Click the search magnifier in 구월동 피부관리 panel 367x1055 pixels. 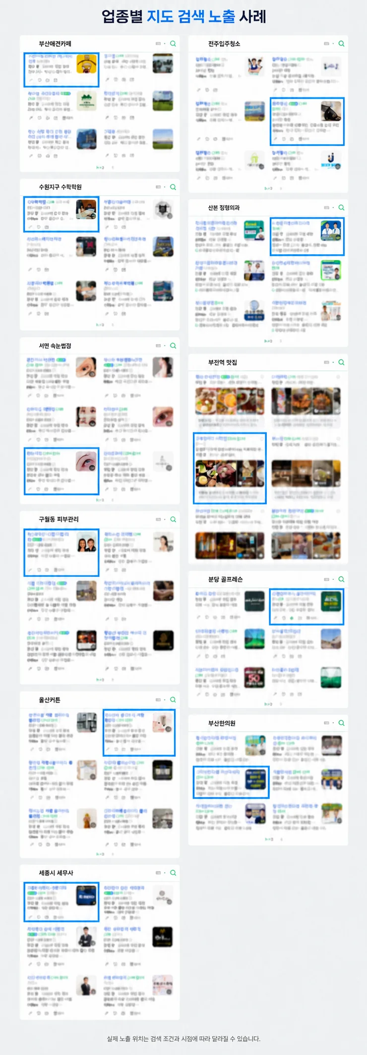(173, 519)
